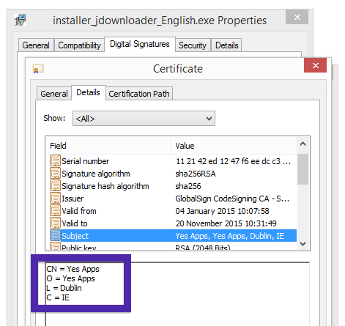Switch to the Compatibility tab
This screenshot has width=345, height=326.
coord(79,45)
